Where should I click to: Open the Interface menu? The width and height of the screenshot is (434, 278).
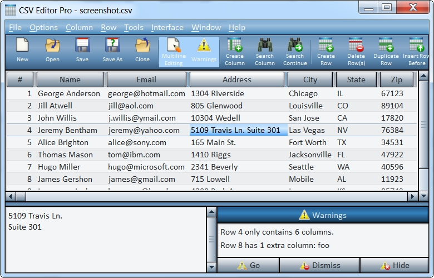click(x=167, y=27)
